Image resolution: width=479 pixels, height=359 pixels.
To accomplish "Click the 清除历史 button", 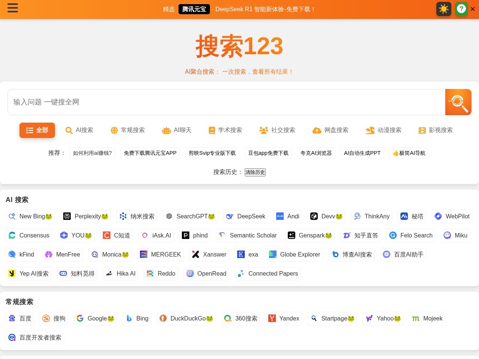I will (255, 172).
